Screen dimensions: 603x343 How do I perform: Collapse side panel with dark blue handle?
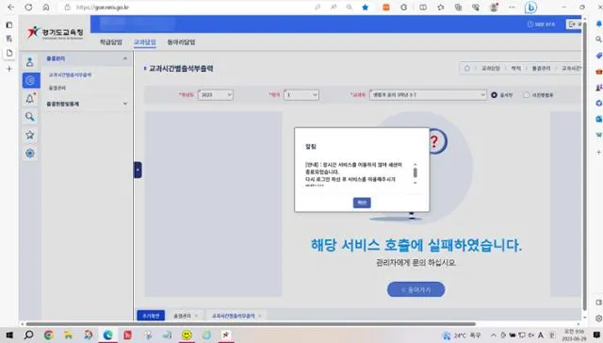tap(138, 170)
